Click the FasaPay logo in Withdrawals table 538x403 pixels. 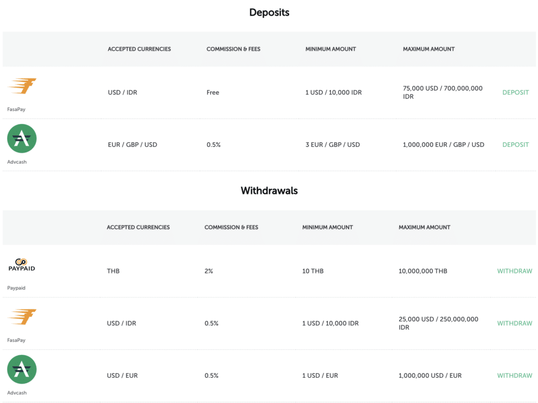click(x=22, y=317)
